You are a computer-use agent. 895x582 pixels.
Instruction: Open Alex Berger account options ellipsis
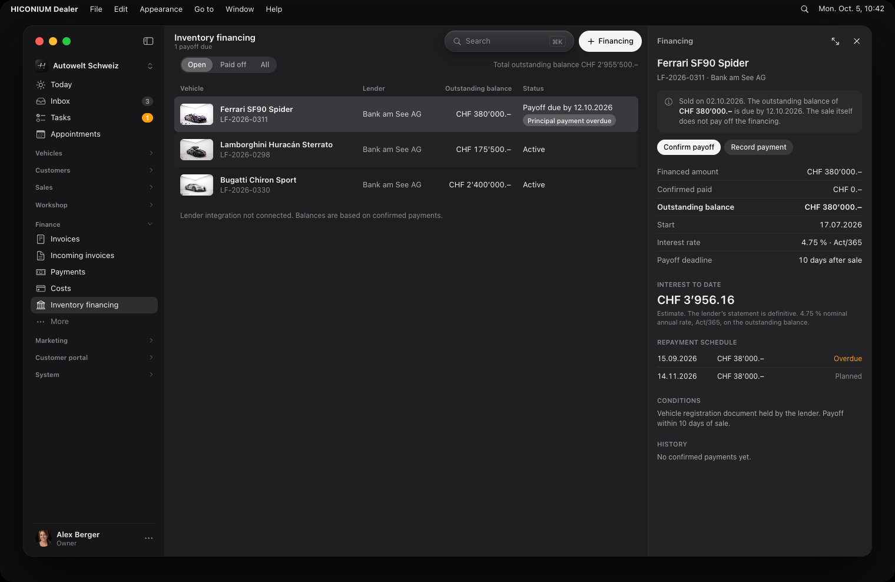[x=149, y=538]
